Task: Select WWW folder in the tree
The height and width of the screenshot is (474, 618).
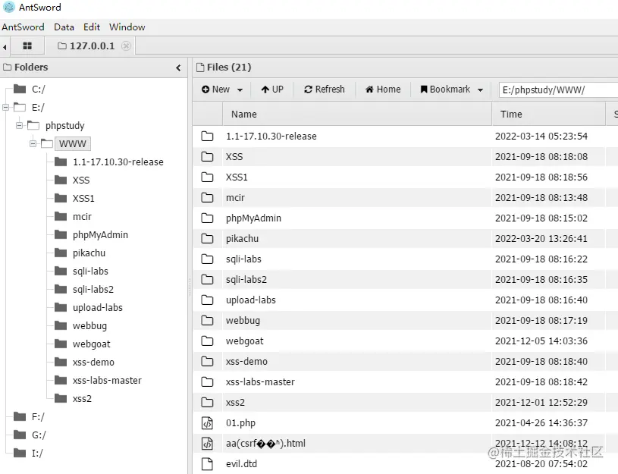Action: click(x=73, y=144)
